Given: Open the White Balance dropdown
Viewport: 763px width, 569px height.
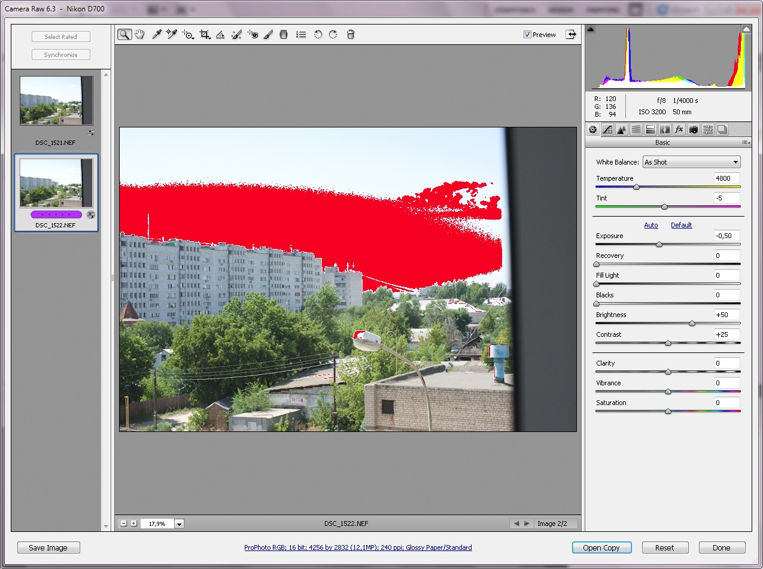Looking at the screenshot, I should pyautogui.click(x=691, y=162).
